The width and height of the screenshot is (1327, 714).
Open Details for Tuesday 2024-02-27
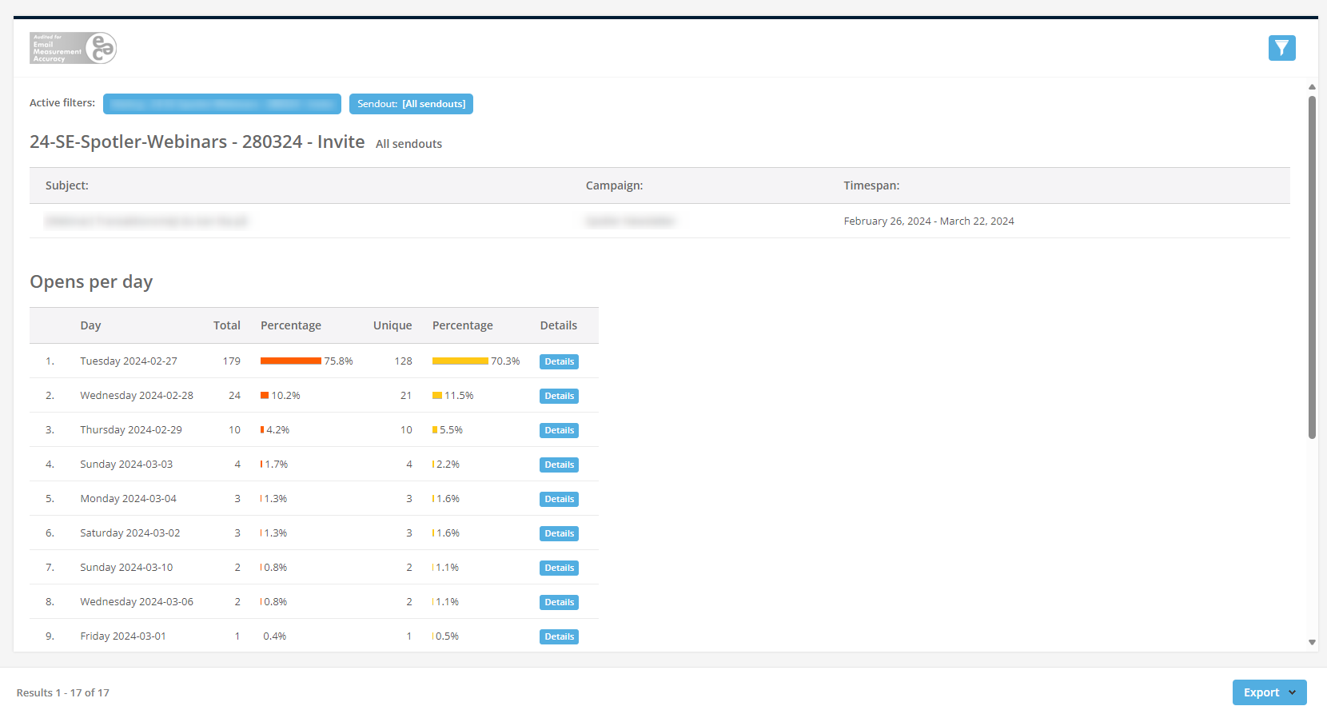click(x=559, y=361)
